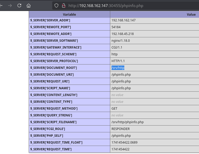Click the value HTTP/1.1

click(118, 61)
